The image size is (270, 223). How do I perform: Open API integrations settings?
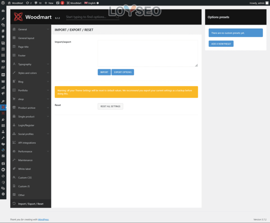click(x=31, y=143)
